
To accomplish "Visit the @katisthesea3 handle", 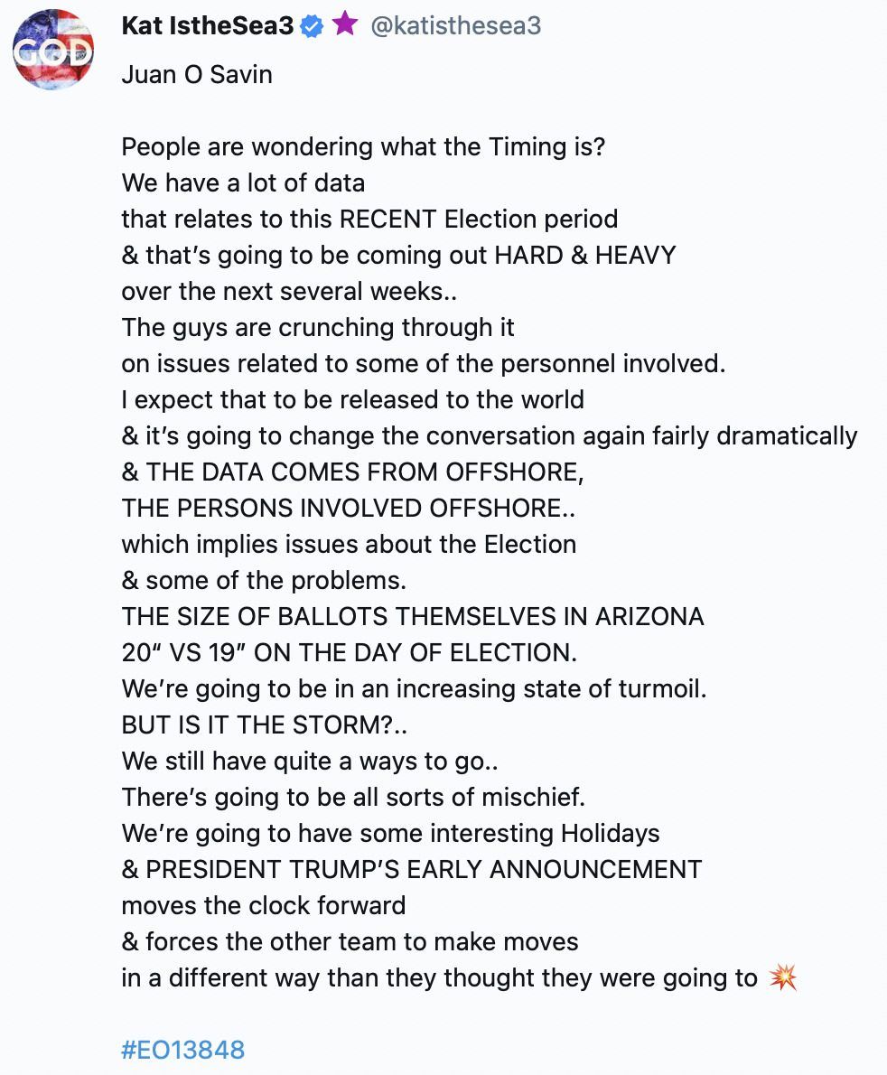I will 456,26.
